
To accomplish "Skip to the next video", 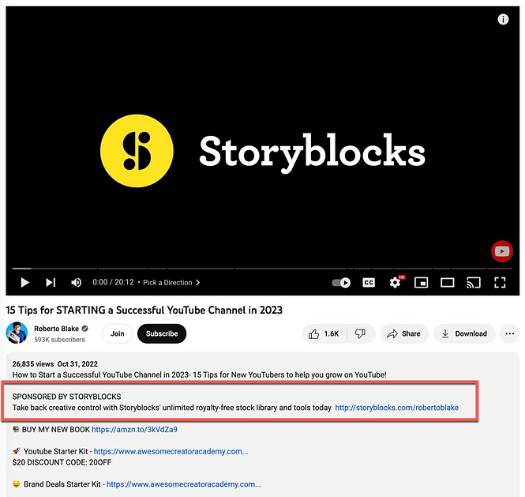I will tap(51, 283).
